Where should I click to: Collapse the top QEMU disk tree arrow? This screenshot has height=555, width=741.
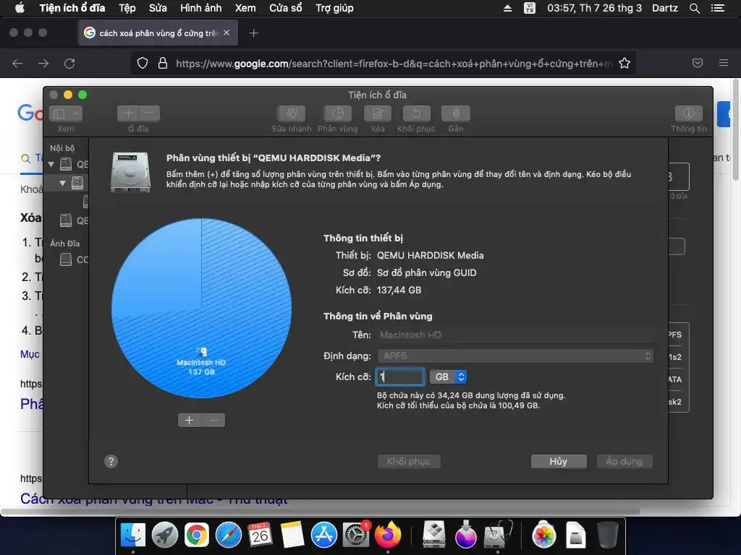[x=51, y=164]
